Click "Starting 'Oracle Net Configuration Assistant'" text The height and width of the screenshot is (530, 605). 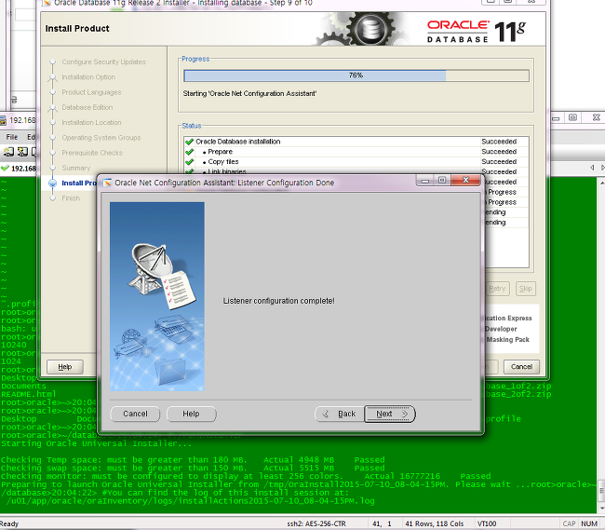click(x=249, y=94)
